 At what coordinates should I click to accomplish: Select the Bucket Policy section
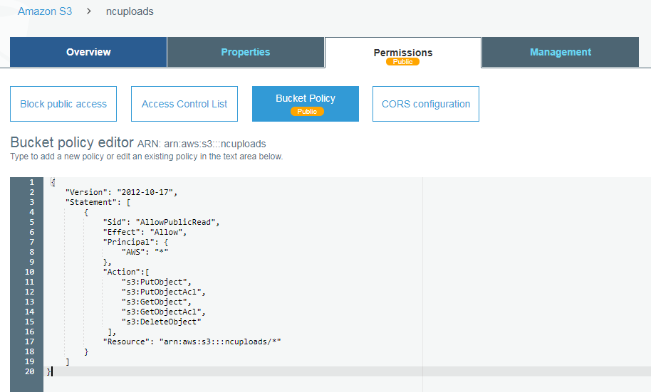click(306, 104)
